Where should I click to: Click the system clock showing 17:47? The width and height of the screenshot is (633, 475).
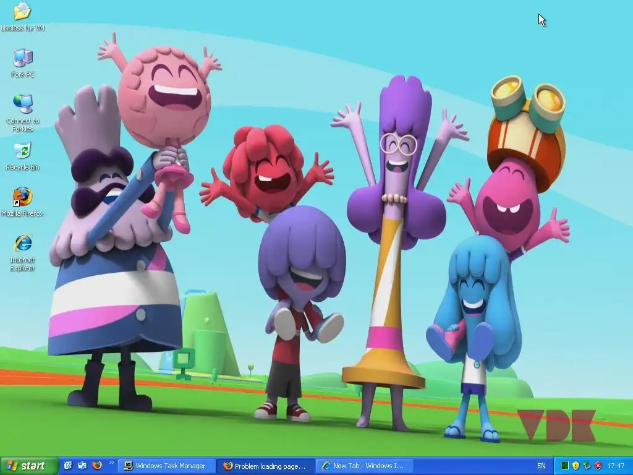pos(616,466)
